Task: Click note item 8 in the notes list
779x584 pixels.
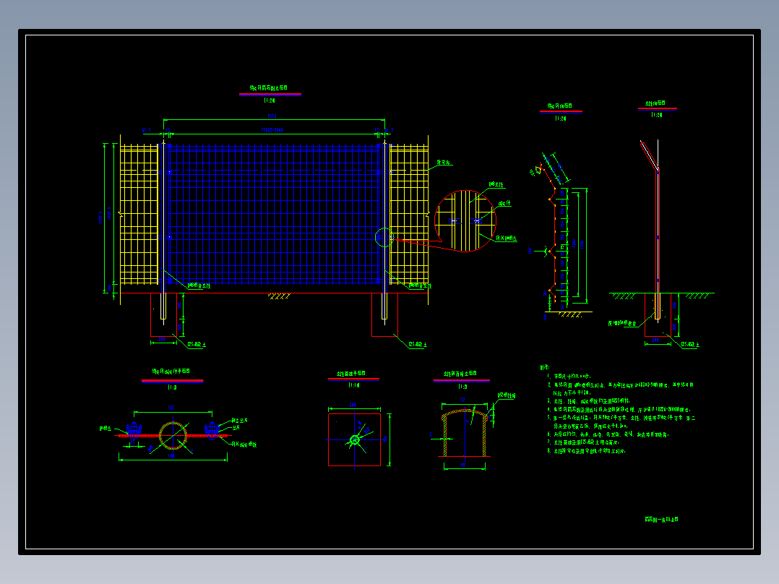Action: click(587, 451)
